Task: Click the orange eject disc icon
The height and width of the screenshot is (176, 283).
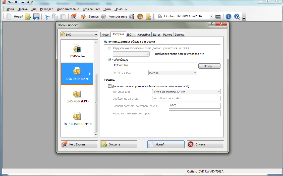Action: pos(140,17)
